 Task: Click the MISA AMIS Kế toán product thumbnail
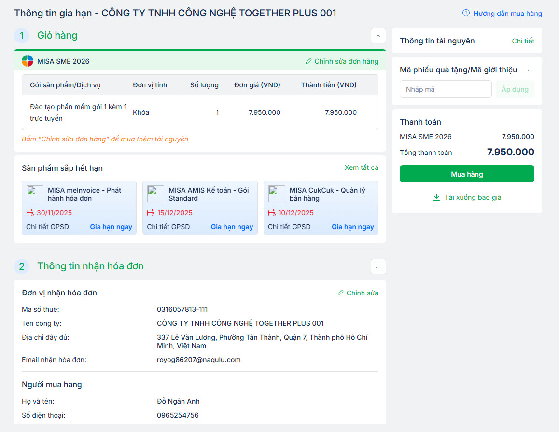click(155, 194)
